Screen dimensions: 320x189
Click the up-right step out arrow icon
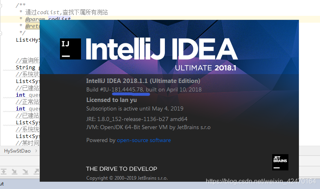[x=36, y=172]
